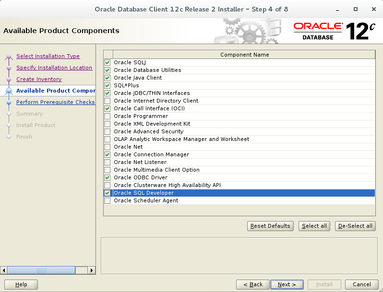This screenshot has height=292, width=383.
Task: Select Oracle Scheduler Agent row text
Action: [146, 201]
